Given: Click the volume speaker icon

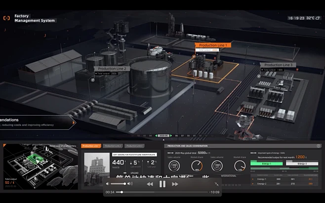Looking at the screenshot, I should click(x=108, y=184).
